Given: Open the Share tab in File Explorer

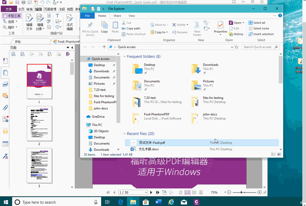Looking at the screenshot, I should point(117,16).
